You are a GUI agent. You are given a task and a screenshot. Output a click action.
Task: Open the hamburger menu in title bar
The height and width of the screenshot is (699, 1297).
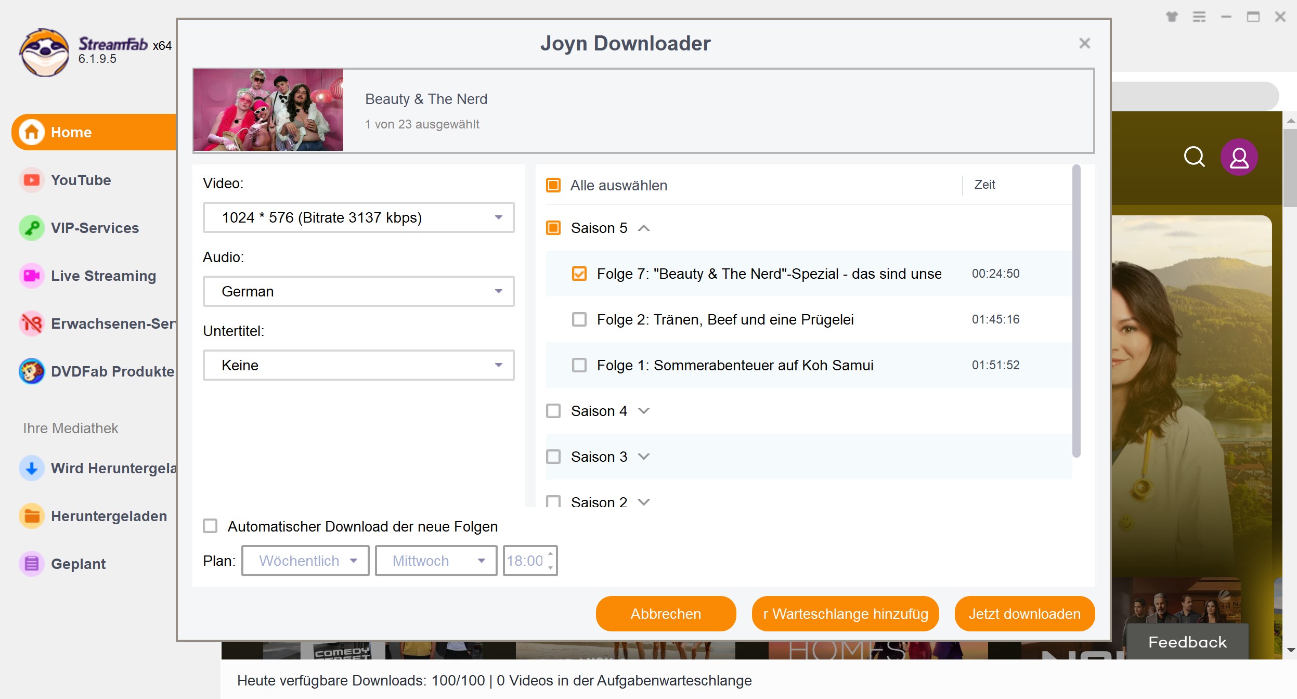(x=1199, y=17)
